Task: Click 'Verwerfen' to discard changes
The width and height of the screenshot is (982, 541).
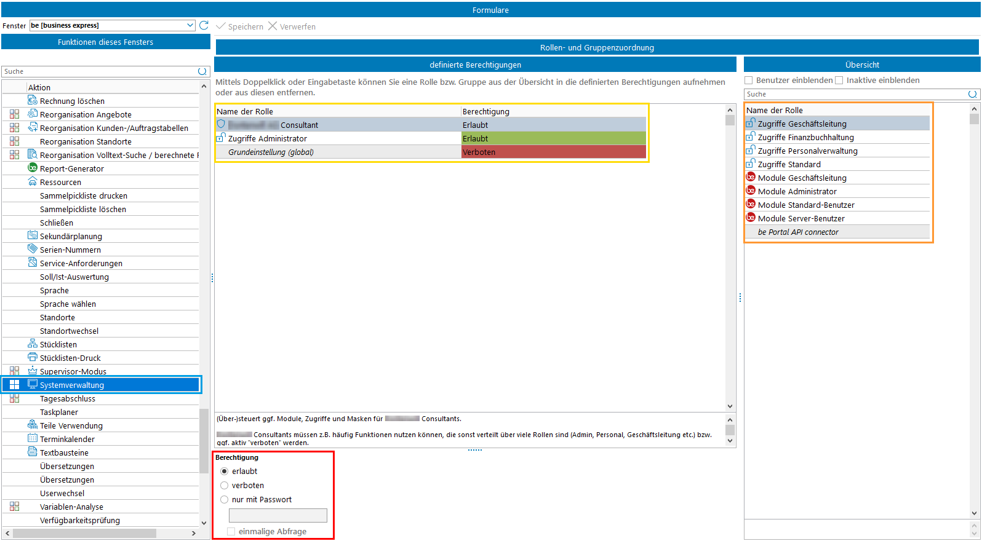Action: tap(292, 26)
